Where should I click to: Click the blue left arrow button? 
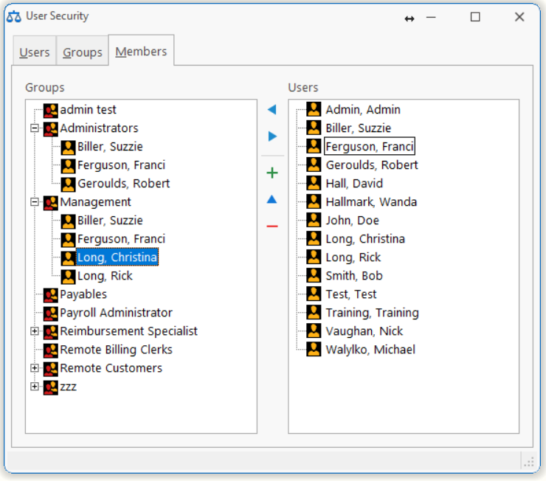point(272,110)
